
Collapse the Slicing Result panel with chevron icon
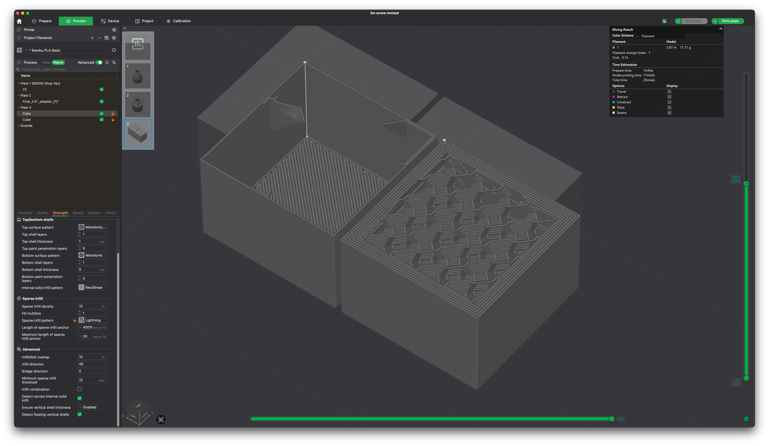pyautogui.click(x=721, y=29)
